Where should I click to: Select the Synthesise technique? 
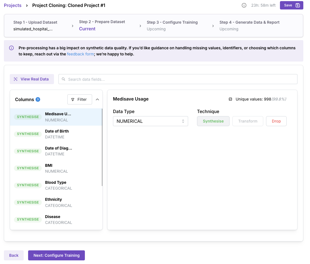[213, 121]
